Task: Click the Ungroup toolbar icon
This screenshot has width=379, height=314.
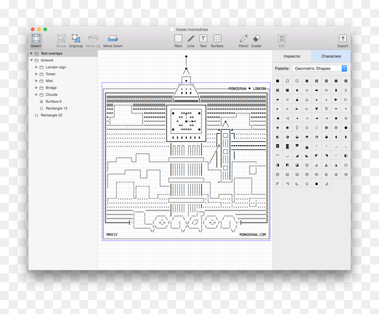Action: (x=76, y=41)
